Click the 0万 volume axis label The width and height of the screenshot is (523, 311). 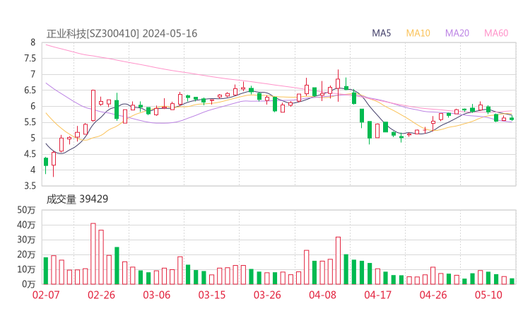pyautogui.click(x=29, y=284)
